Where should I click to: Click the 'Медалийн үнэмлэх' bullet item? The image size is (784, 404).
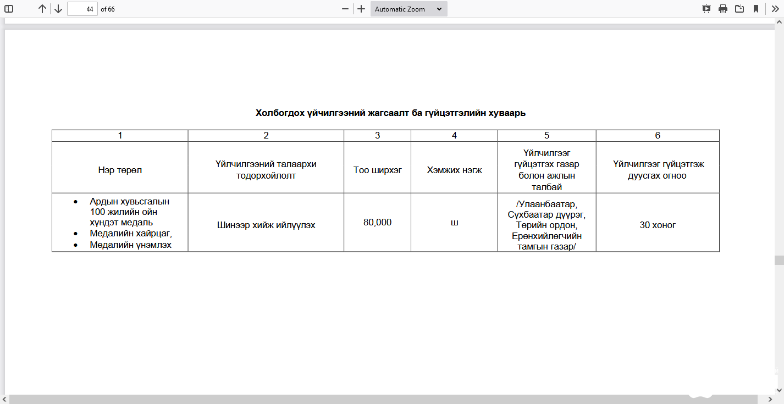point(131,245)
